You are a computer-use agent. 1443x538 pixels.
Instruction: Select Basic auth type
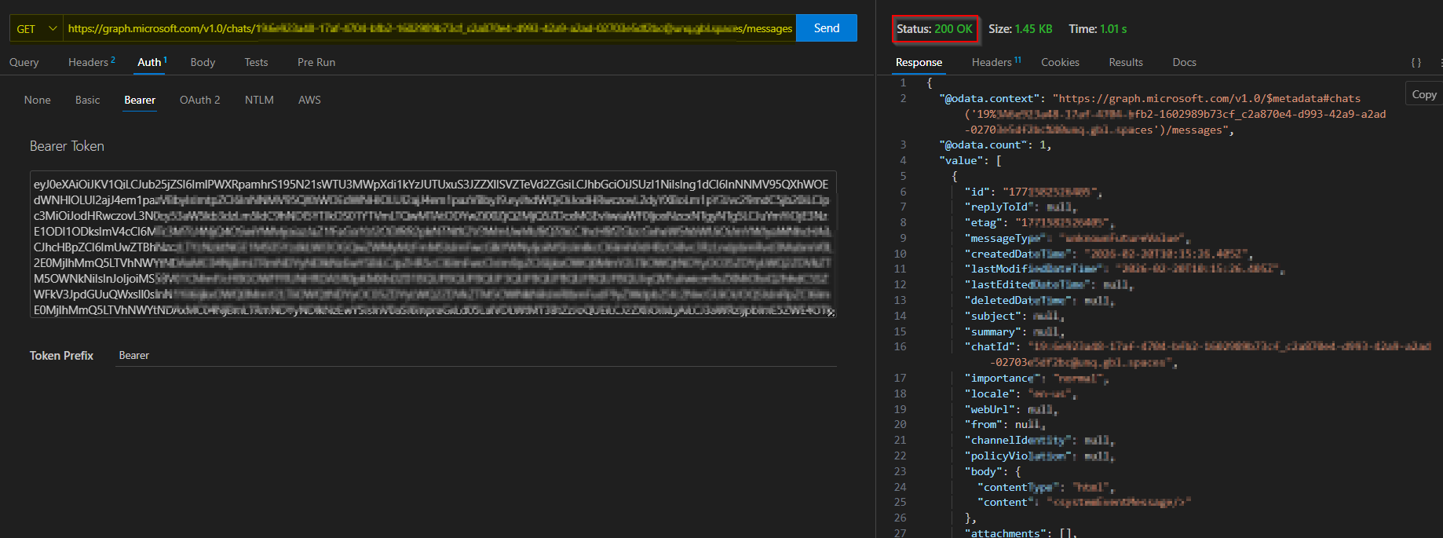point(88,100)
